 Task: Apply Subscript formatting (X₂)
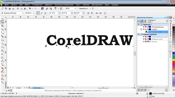tap(92, 13)
